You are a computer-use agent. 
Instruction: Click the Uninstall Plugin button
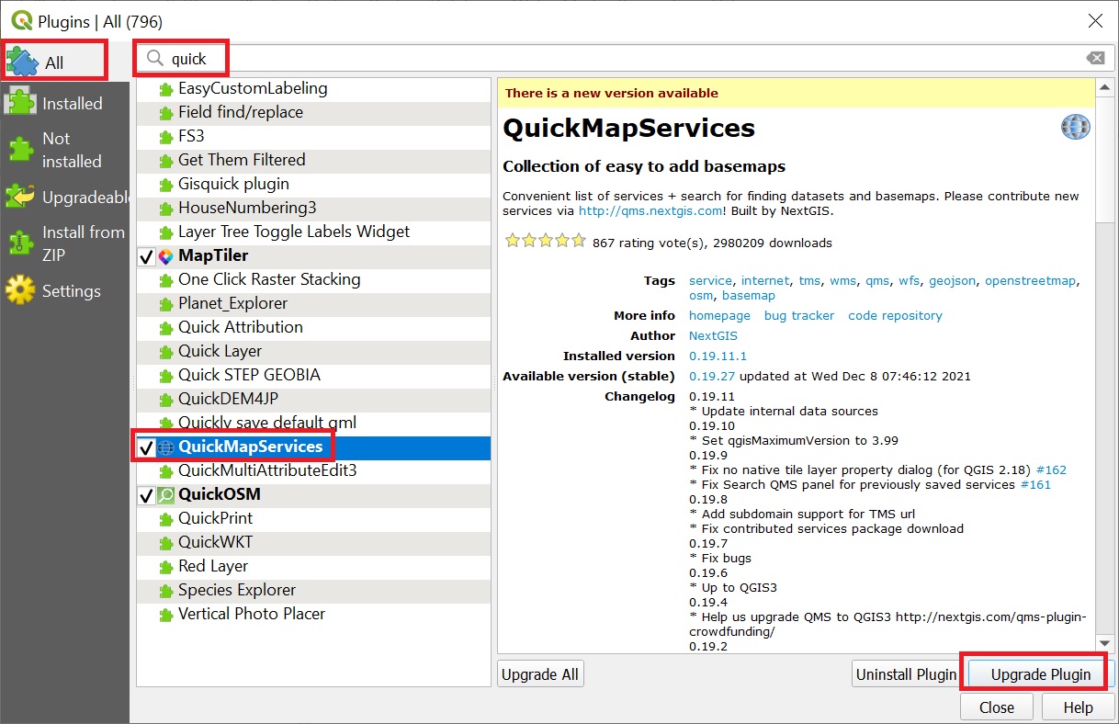pos(907,674)
